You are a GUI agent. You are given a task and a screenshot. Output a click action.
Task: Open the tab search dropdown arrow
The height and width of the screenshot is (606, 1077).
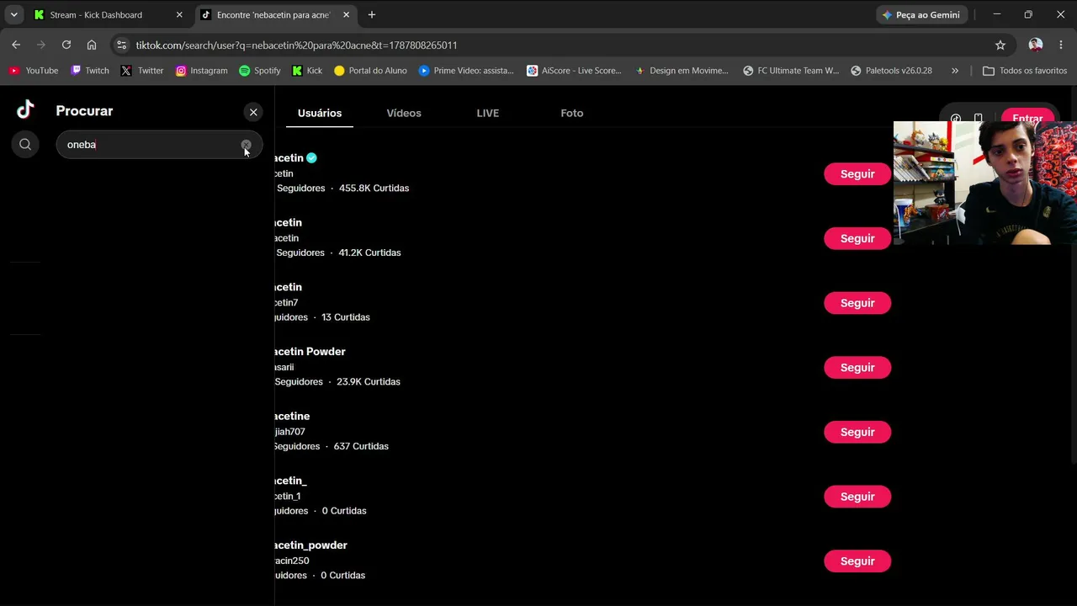click(x=13, y=15)
